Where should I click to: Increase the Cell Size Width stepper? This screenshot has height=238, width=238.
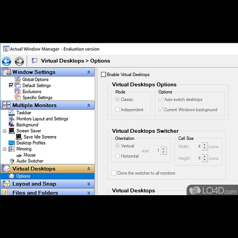[205, 145]
